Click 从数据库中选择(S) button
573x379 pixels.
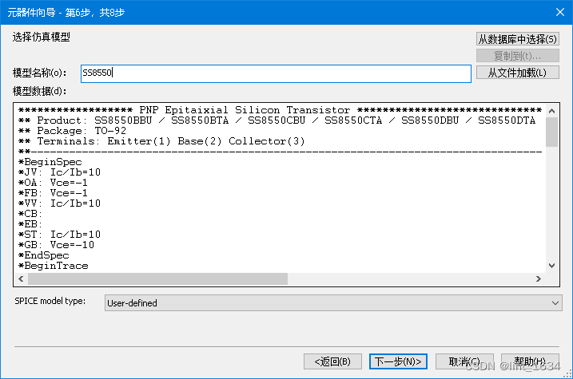coord(517,39)
